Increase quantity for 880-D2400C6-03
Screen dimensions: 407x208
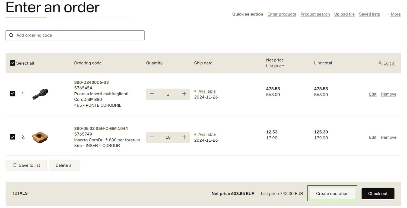click(184, 94)
